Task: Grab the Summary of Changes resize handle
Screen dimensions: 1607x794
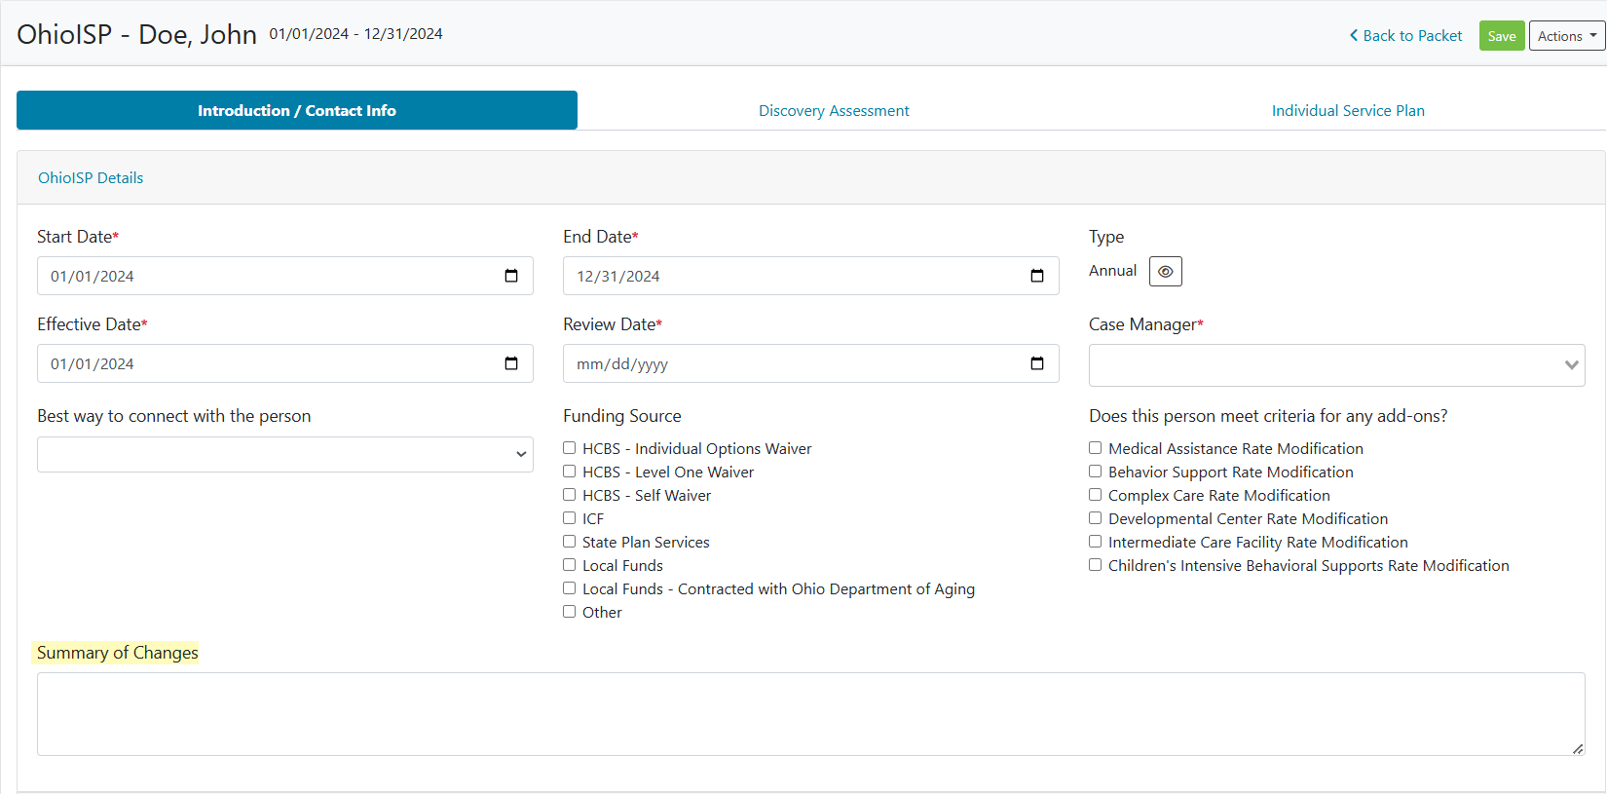Action: click(1578, 748)
